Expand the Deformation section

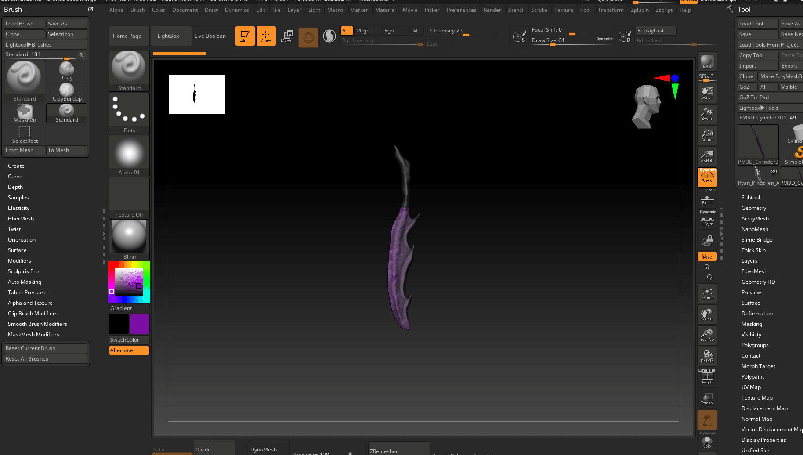(757, 314)
